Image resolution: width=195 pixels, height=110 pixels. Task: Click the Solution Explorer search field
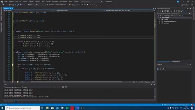tap(173, 13)
